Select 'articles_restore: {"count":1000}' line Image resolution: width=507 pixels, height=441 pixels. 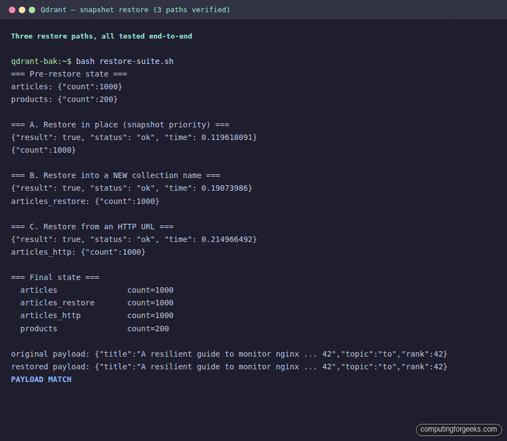[x=85, y=201]
